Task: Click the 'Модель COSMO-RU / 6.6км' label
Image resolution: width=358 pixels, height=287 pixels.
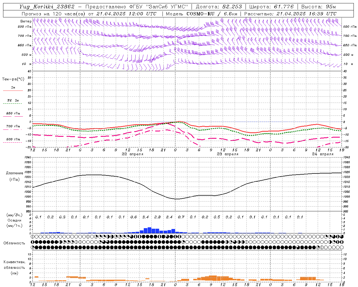Action: [x=202, y=14]
